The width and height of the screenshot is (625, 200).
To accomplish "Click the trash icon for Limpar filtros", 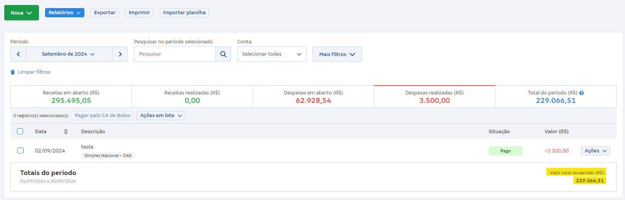I will tap(13, 72).
